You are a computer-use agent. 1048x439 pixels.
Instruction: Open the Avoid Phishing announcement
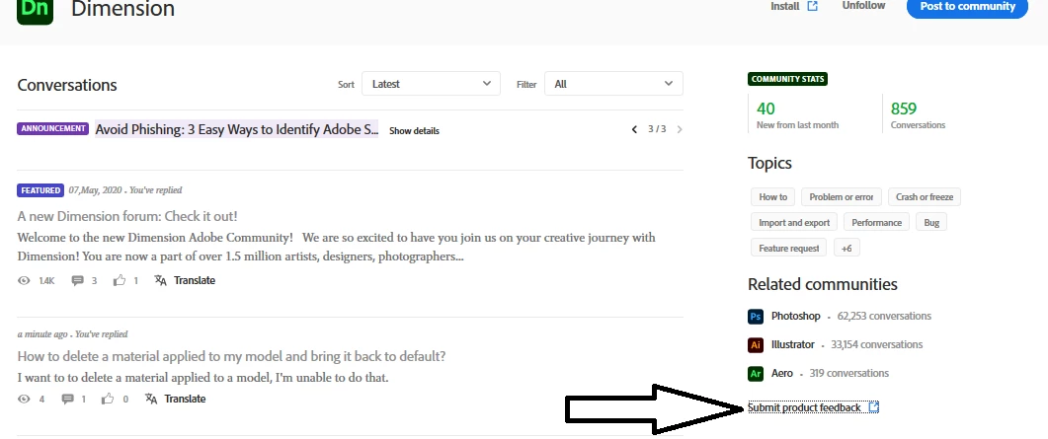pyautogui.click(x=237, y=129)
